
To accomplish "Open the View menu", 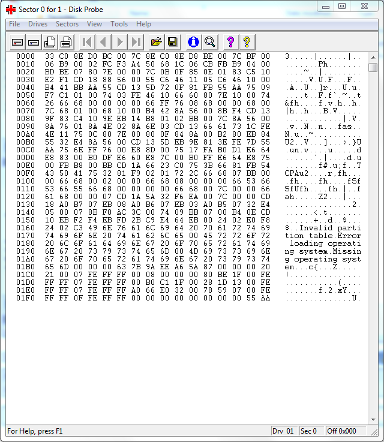I will click(x=94, y=24).
